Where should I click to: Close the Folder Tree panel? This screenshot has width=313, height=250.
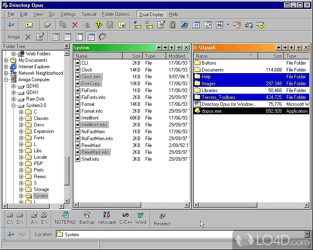[x=67, y=46]
